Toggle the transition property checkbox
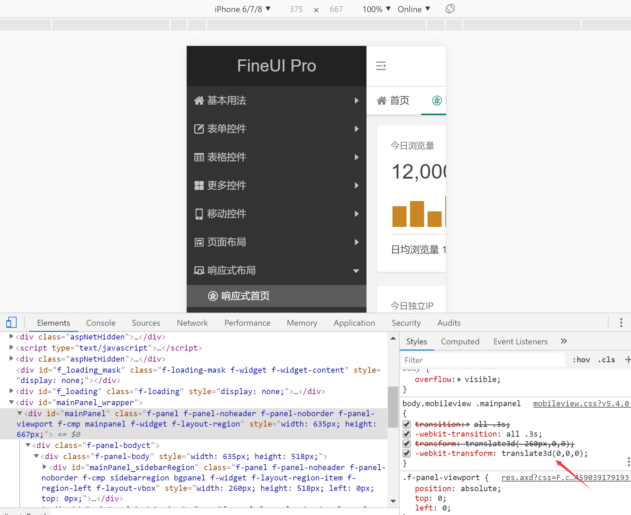 (407, 424)
